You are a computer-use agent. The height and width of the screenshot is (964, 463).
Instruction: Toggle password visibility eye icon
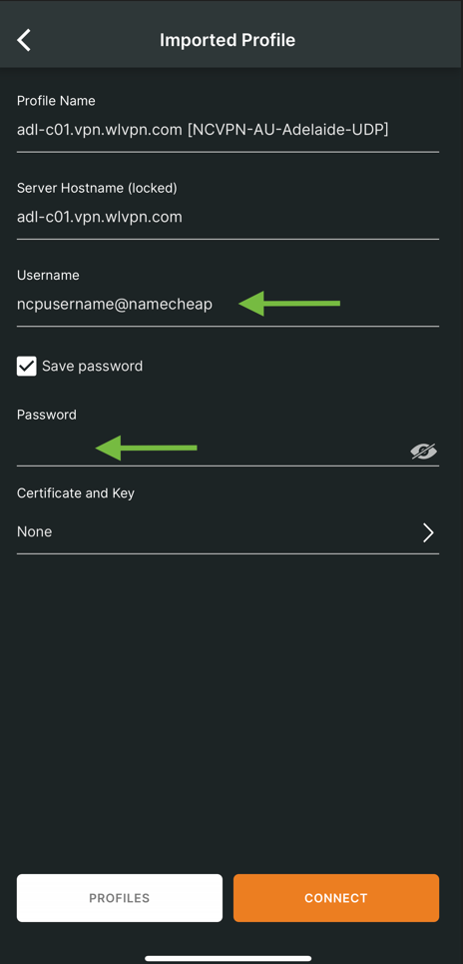tap(423, 452)
